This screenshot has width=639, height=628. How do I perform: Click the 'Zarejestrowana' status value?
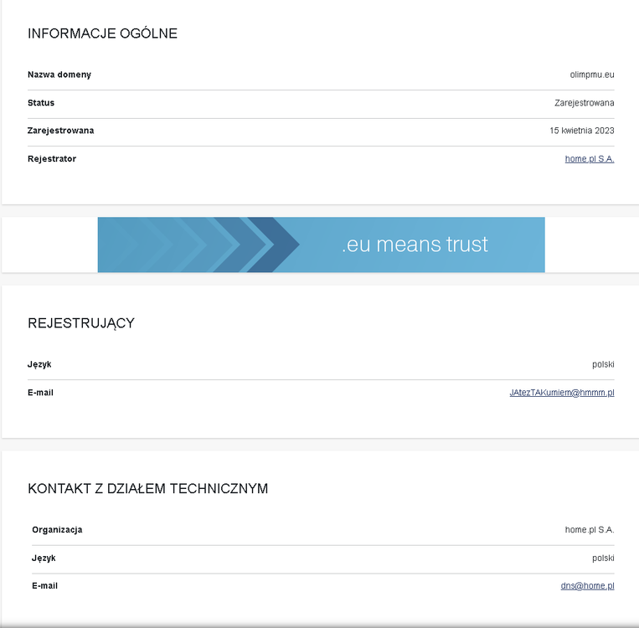pos(584,103)
